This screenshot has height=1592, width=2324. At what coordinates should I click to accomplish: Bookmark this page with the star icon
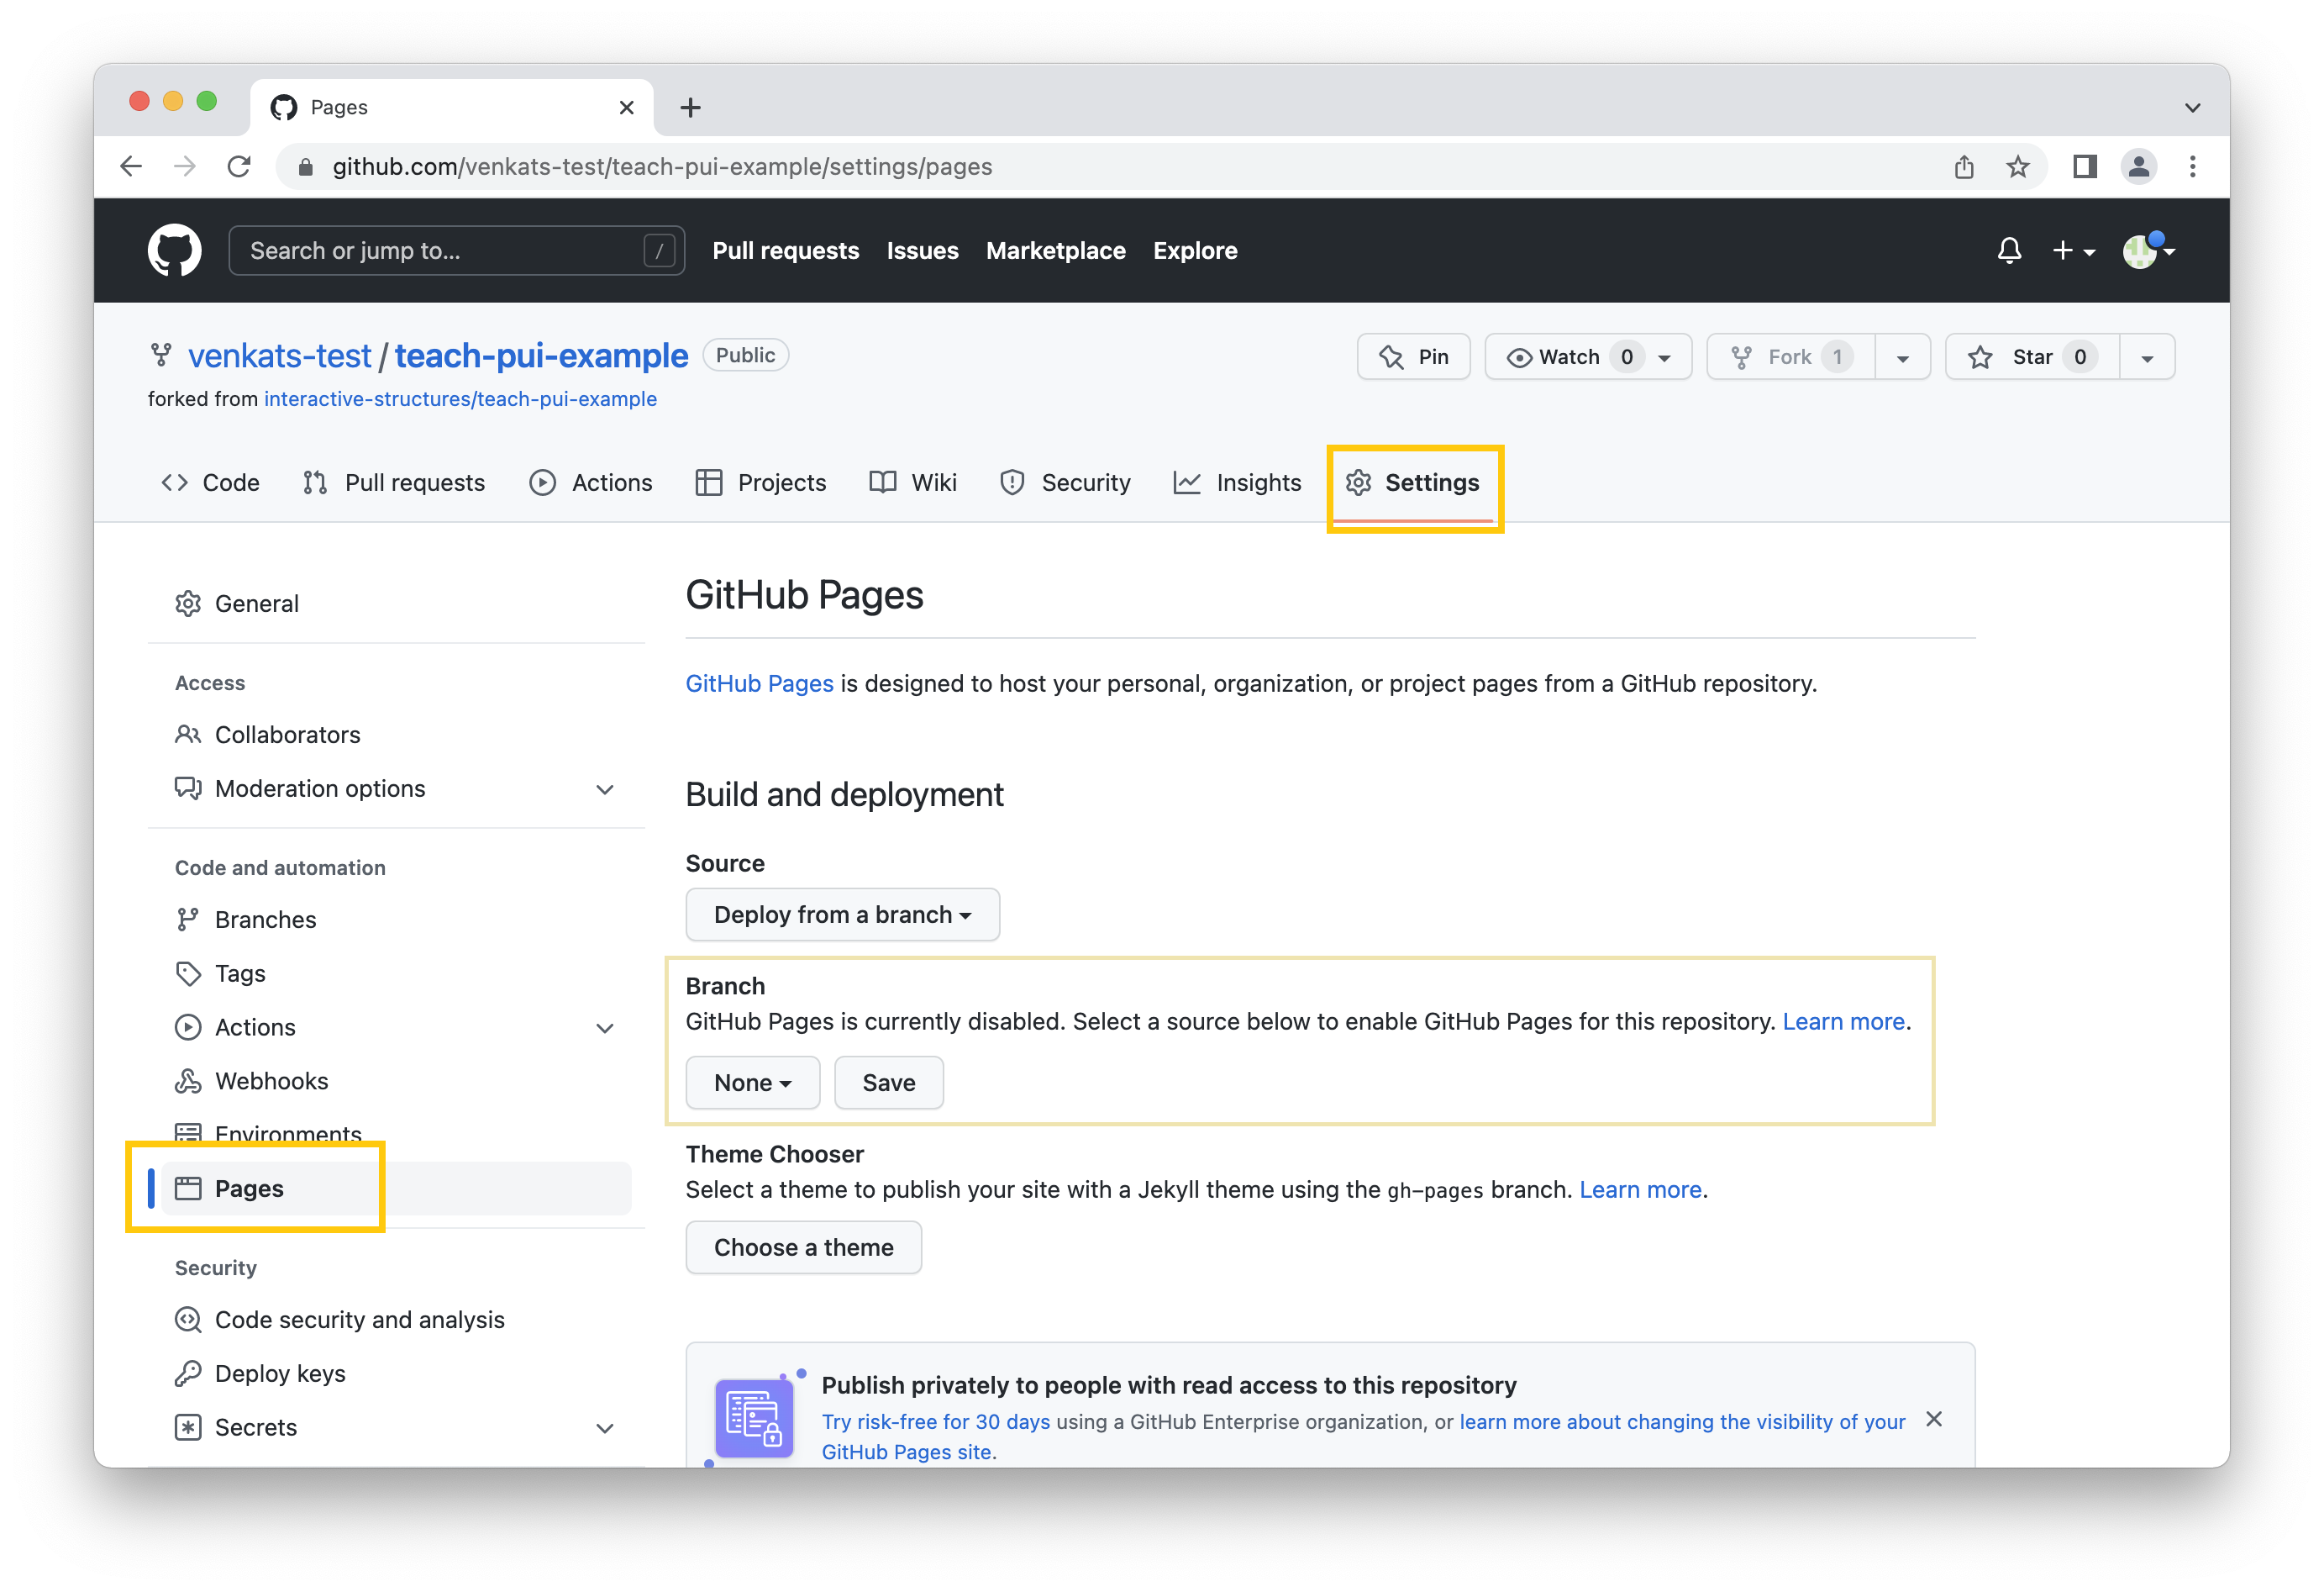(2017, 166)
